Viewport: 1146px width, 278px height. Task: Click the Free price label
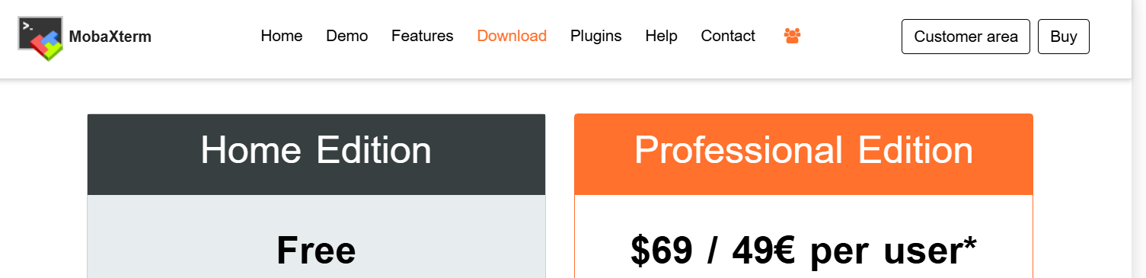pos(316,251)
